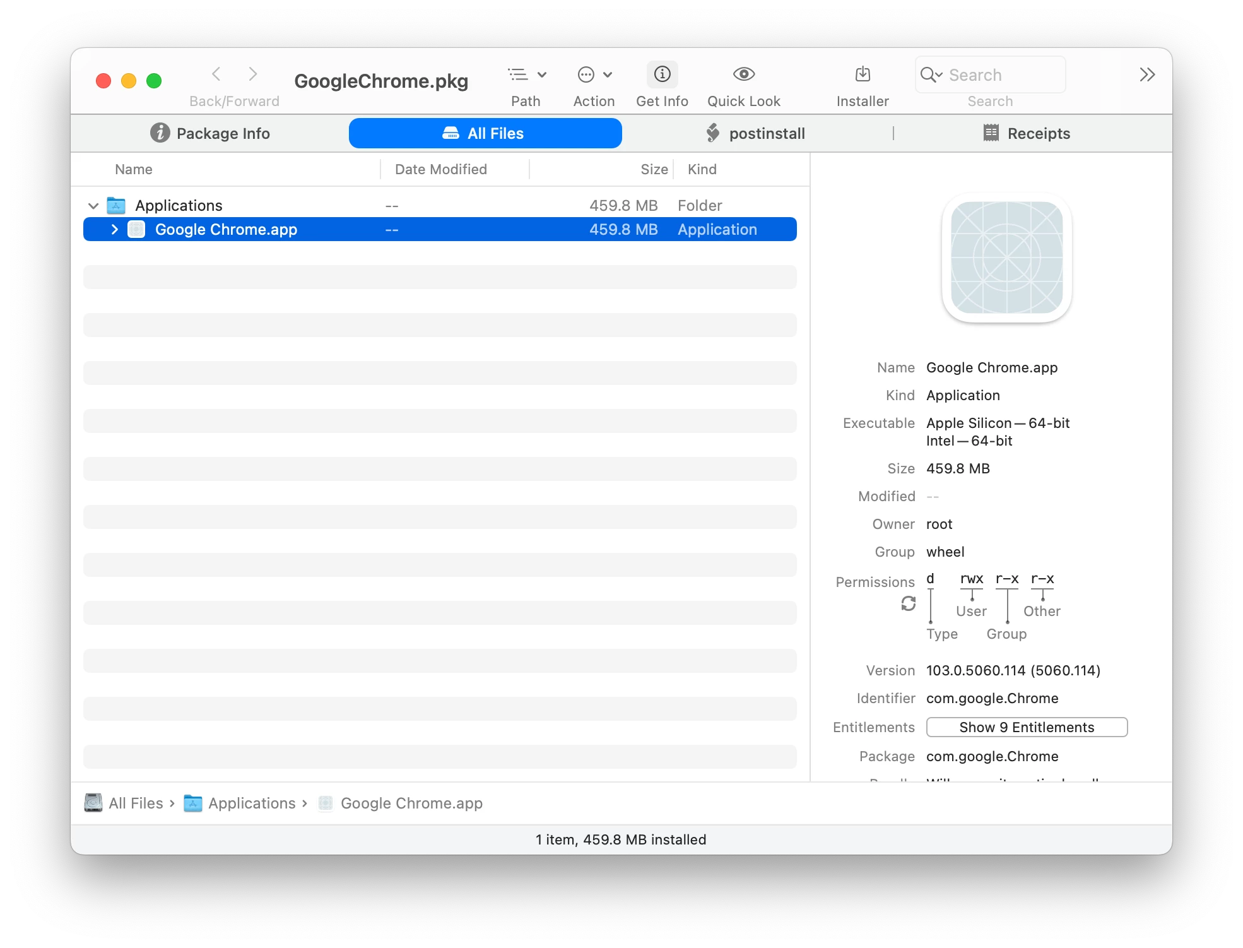
Task: Click the owner value root
Action: point(940,524)
